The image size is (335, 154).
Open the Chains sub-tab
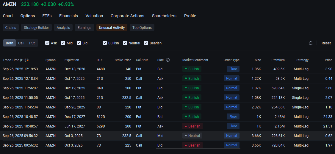pyautogui.click(x=11, y=28)
